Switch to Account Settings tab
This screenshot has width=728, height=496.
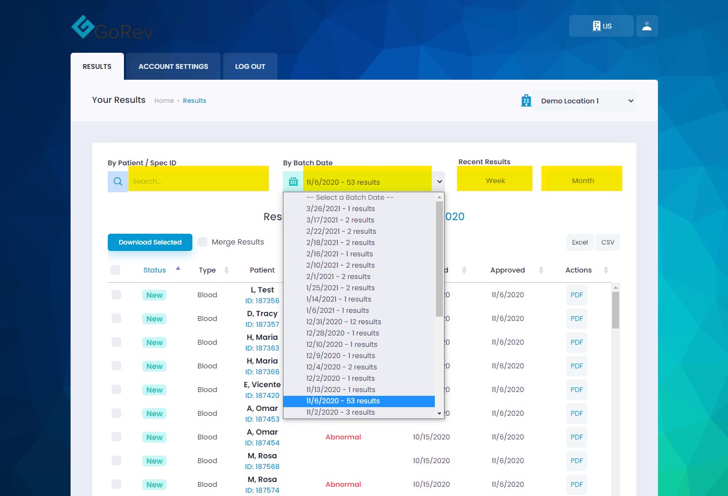click(x=173, y=67)
